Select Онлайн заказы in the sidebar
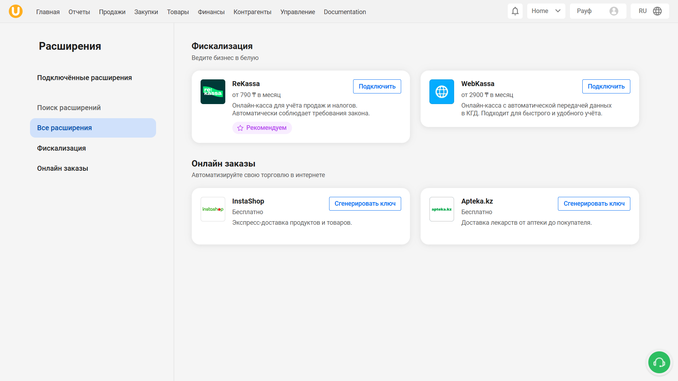 click(x=63, y=168)
